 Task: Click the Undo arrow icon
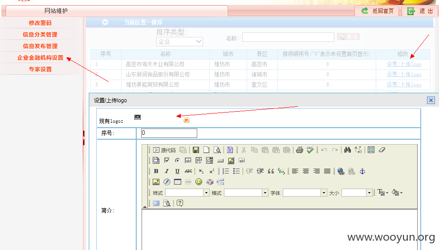click(x=324, y=150)
